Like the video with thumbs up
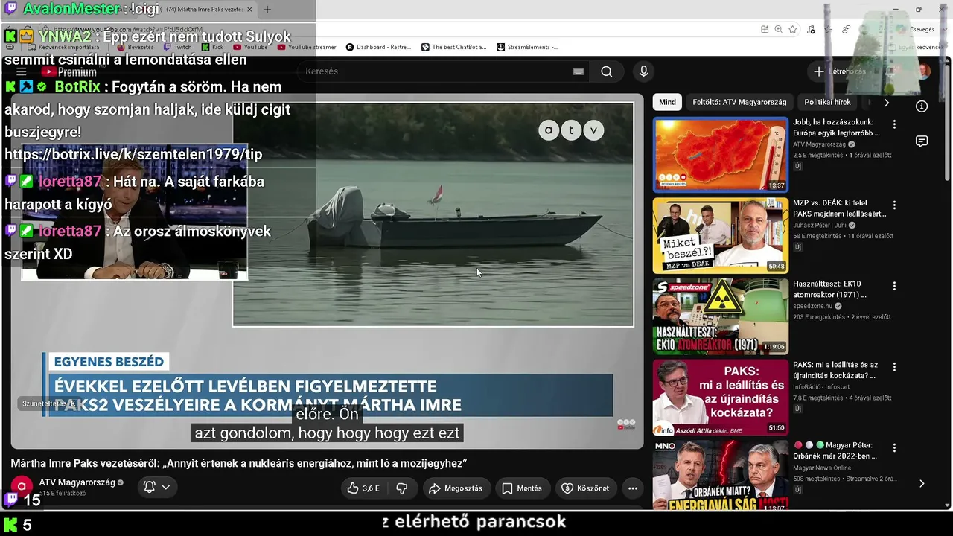 tap(363, 488)
